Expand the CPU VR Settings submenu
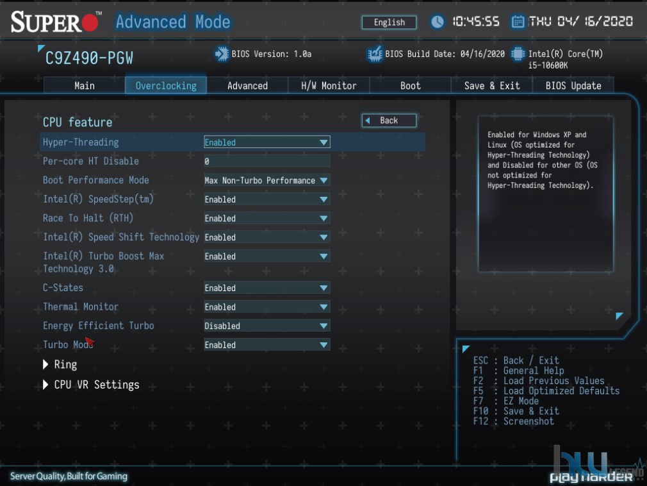 (91, 385)
